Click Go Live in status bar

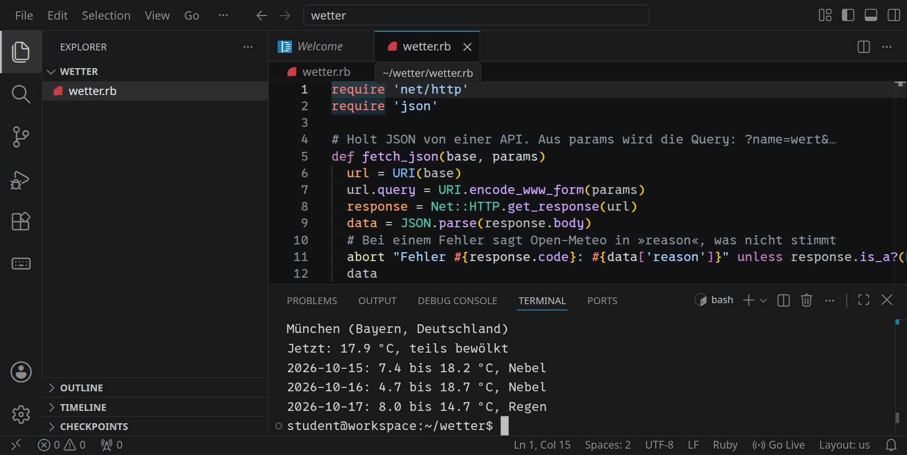(779, 445)
